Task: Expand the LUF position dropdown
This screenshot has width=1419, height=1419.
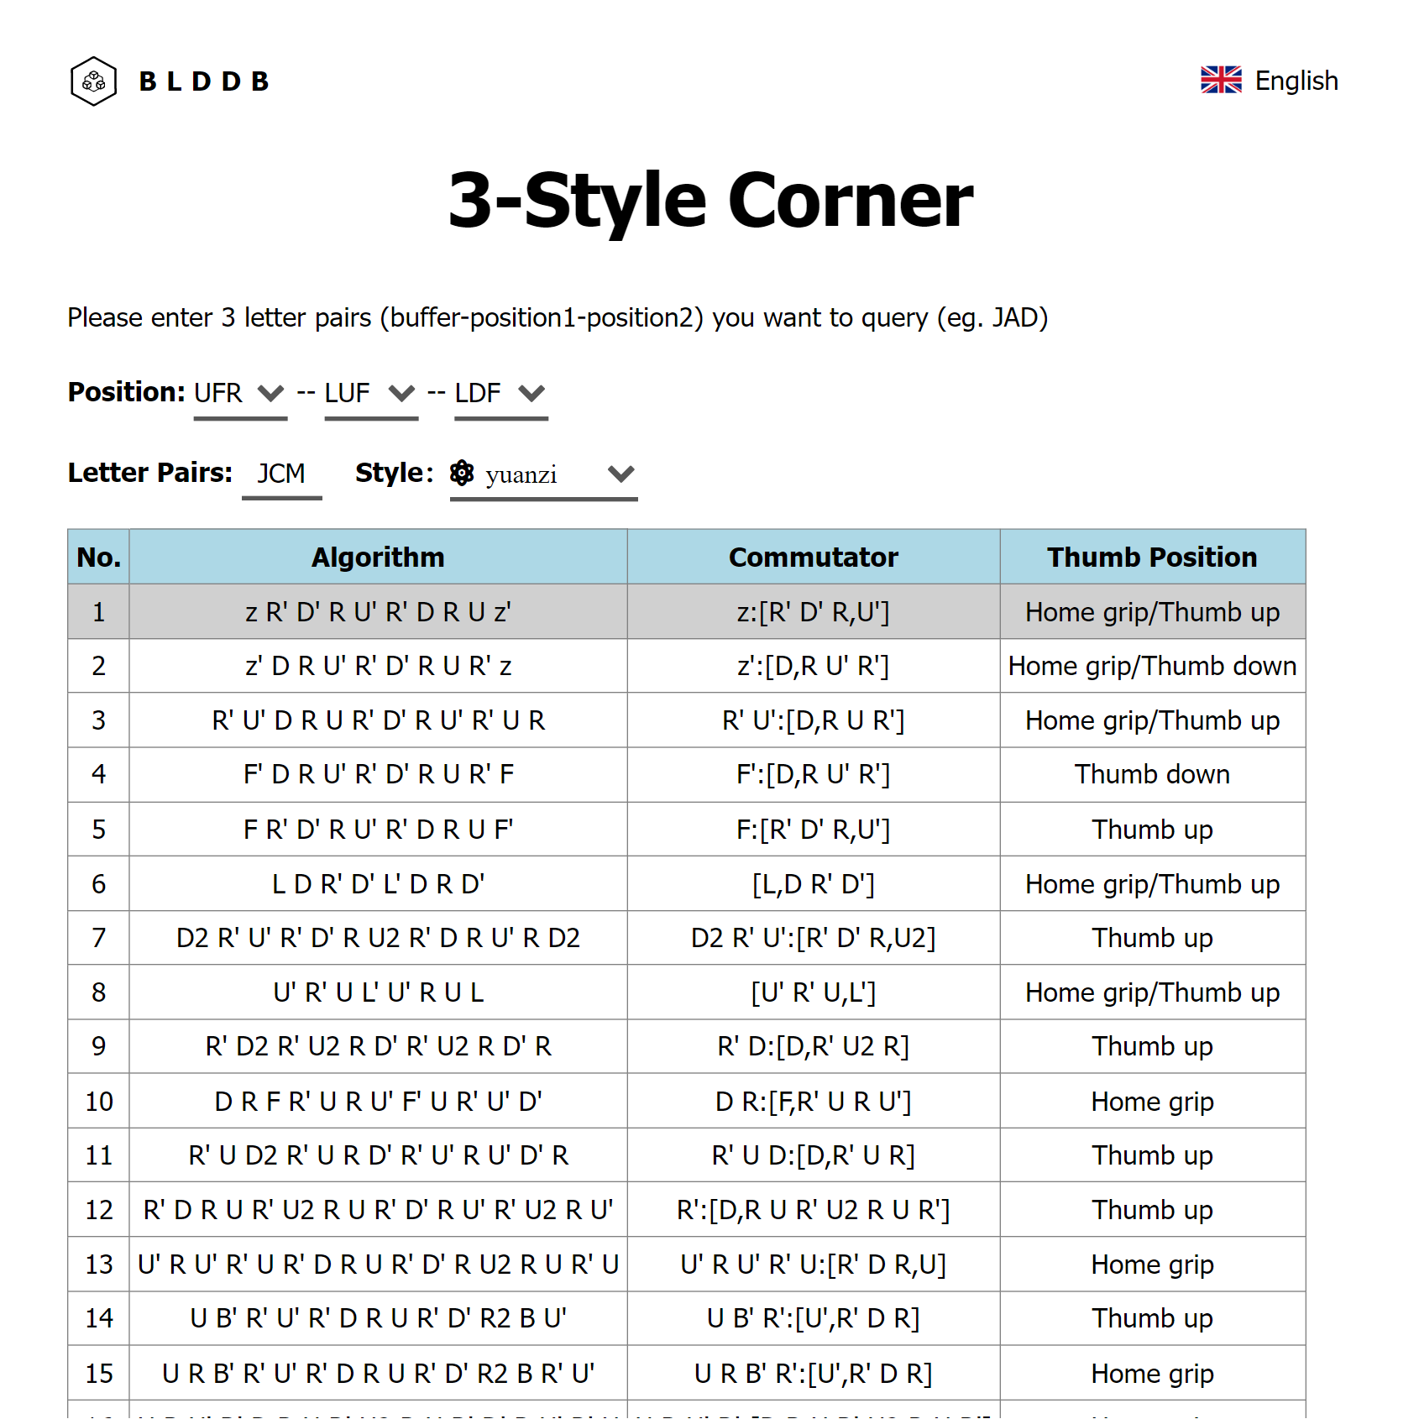Action: [370, 393]
